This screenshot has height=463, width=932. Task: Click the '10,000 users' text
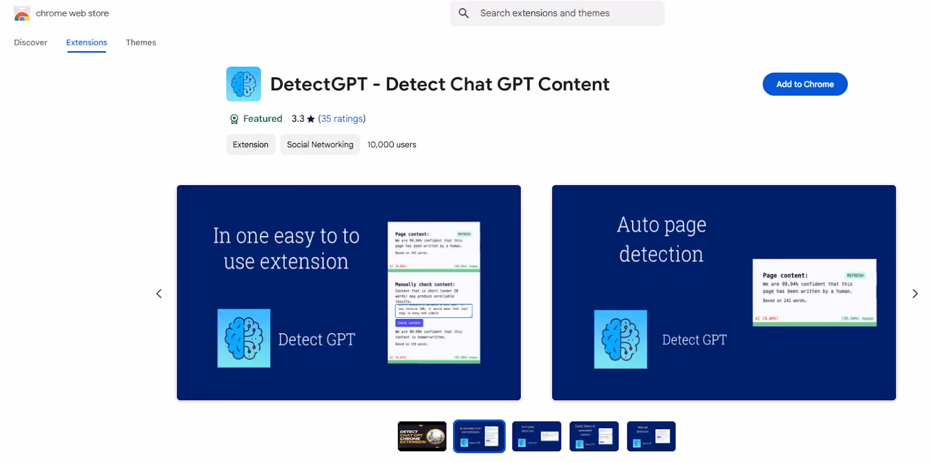point(391,144)
